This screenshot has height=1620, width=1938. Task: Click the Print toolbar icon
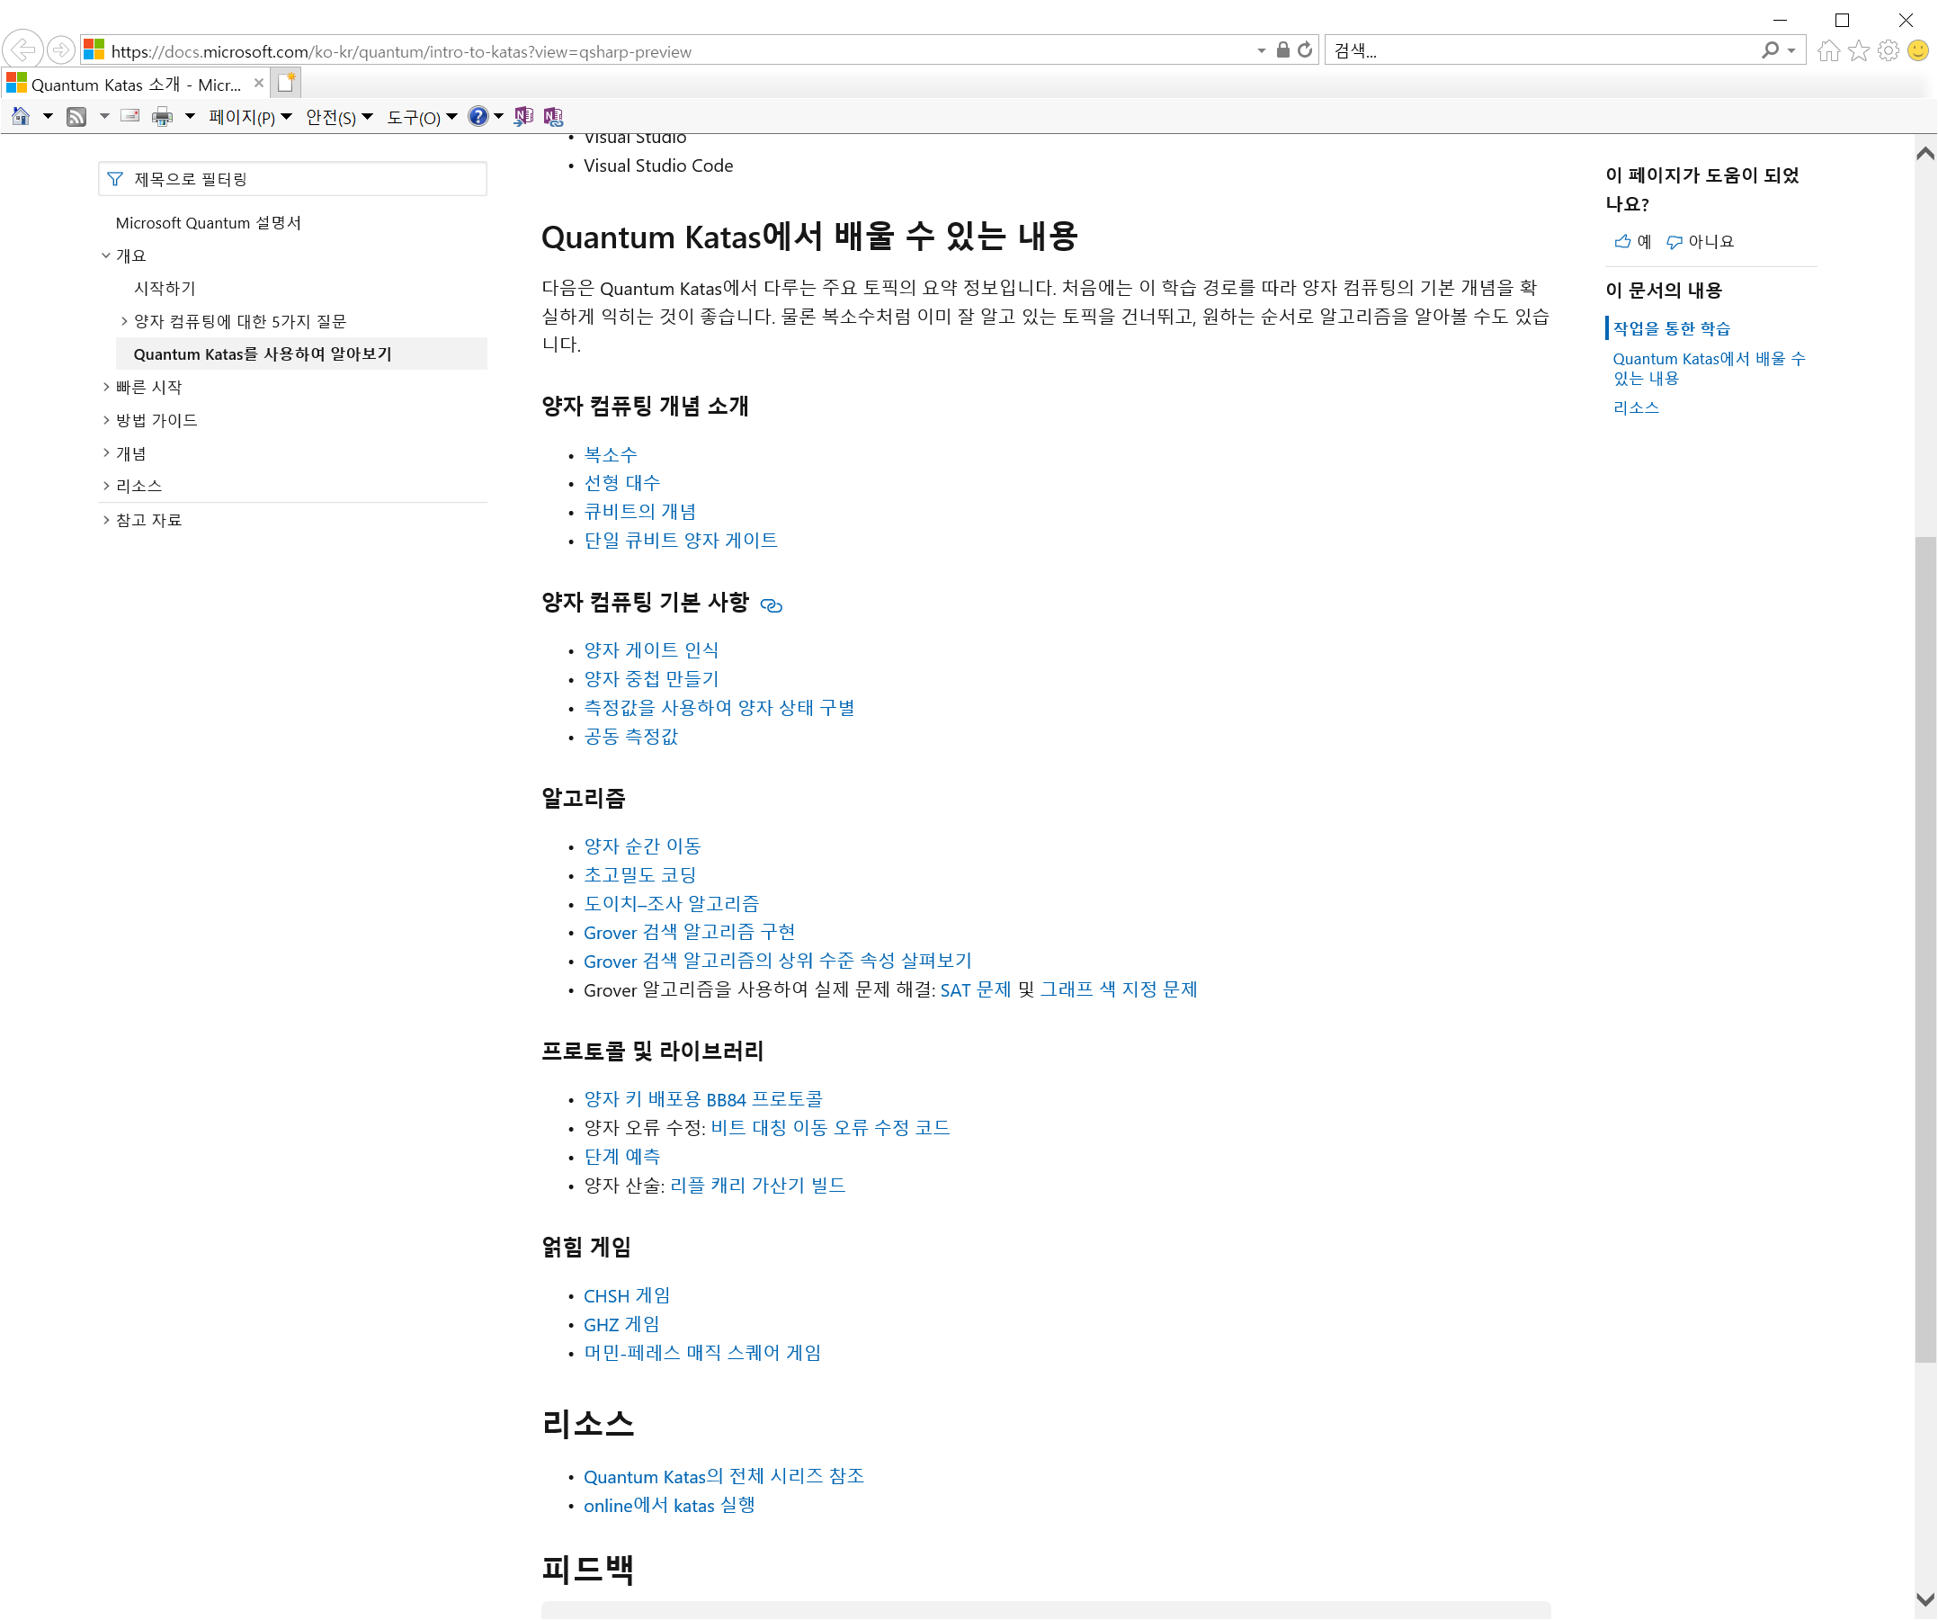(x=163, y=116)
